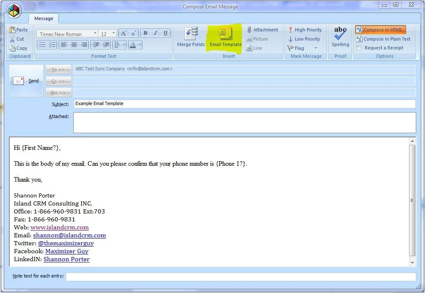Mark message as Low Priority

coord(304,39)
